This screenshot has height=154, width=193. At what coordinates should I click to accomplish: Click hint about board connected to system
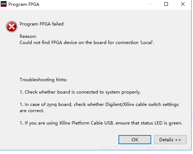[x=80, y=92]
